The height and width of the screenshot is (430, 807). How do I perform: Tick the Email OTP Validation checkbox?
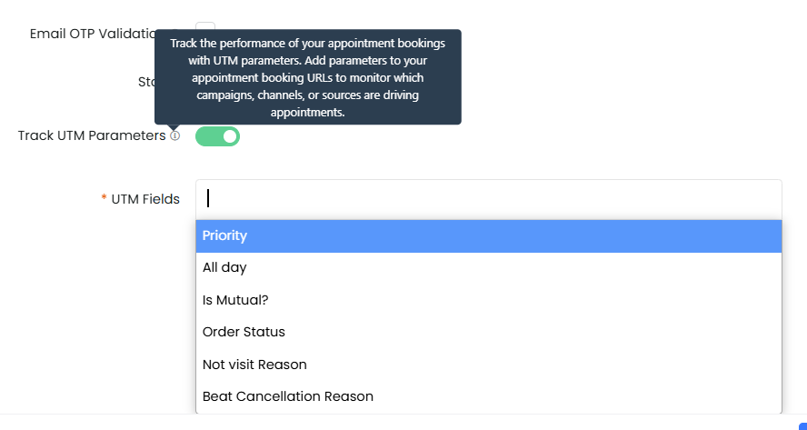[205, 26]
